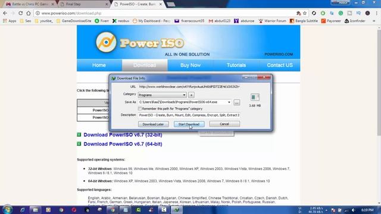Open GameDownloadSite bookmark folder
Image resolution: width=381 pixels, height=214 pixels.
(x=74, y=21)
